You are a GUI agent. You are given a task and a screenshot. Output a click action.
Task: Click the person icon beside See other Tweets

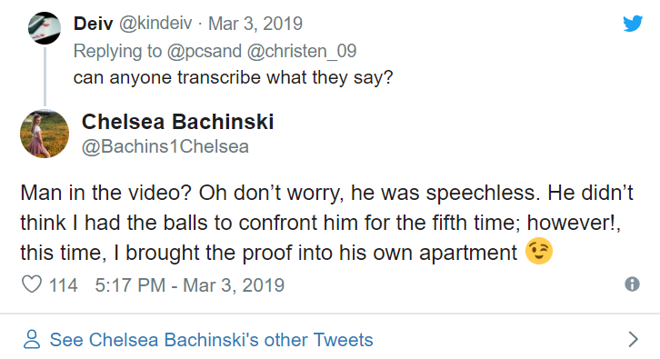[32, 339]
